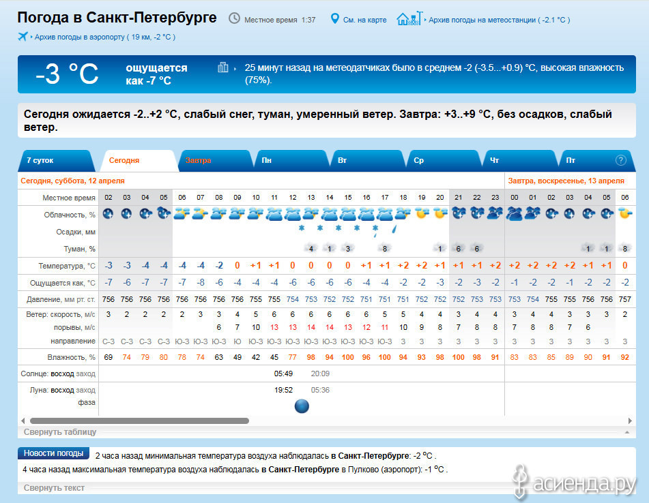This screenshot has height=503, width=649.
Task: Click the fog icon with value 6 at hour 21
Action: 458,248
